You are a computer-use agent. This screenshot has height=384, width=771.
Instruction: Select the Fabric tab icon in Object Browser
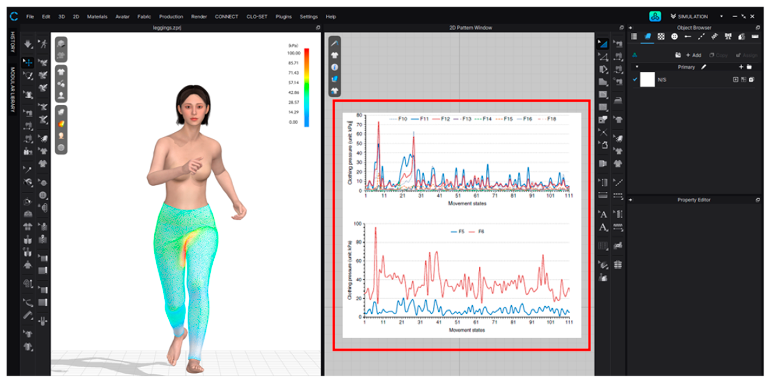click(648, 37)
